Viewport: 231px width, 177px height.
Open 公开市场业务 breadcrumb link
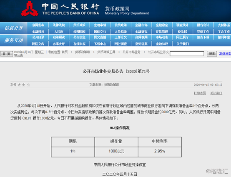point(131,52)
